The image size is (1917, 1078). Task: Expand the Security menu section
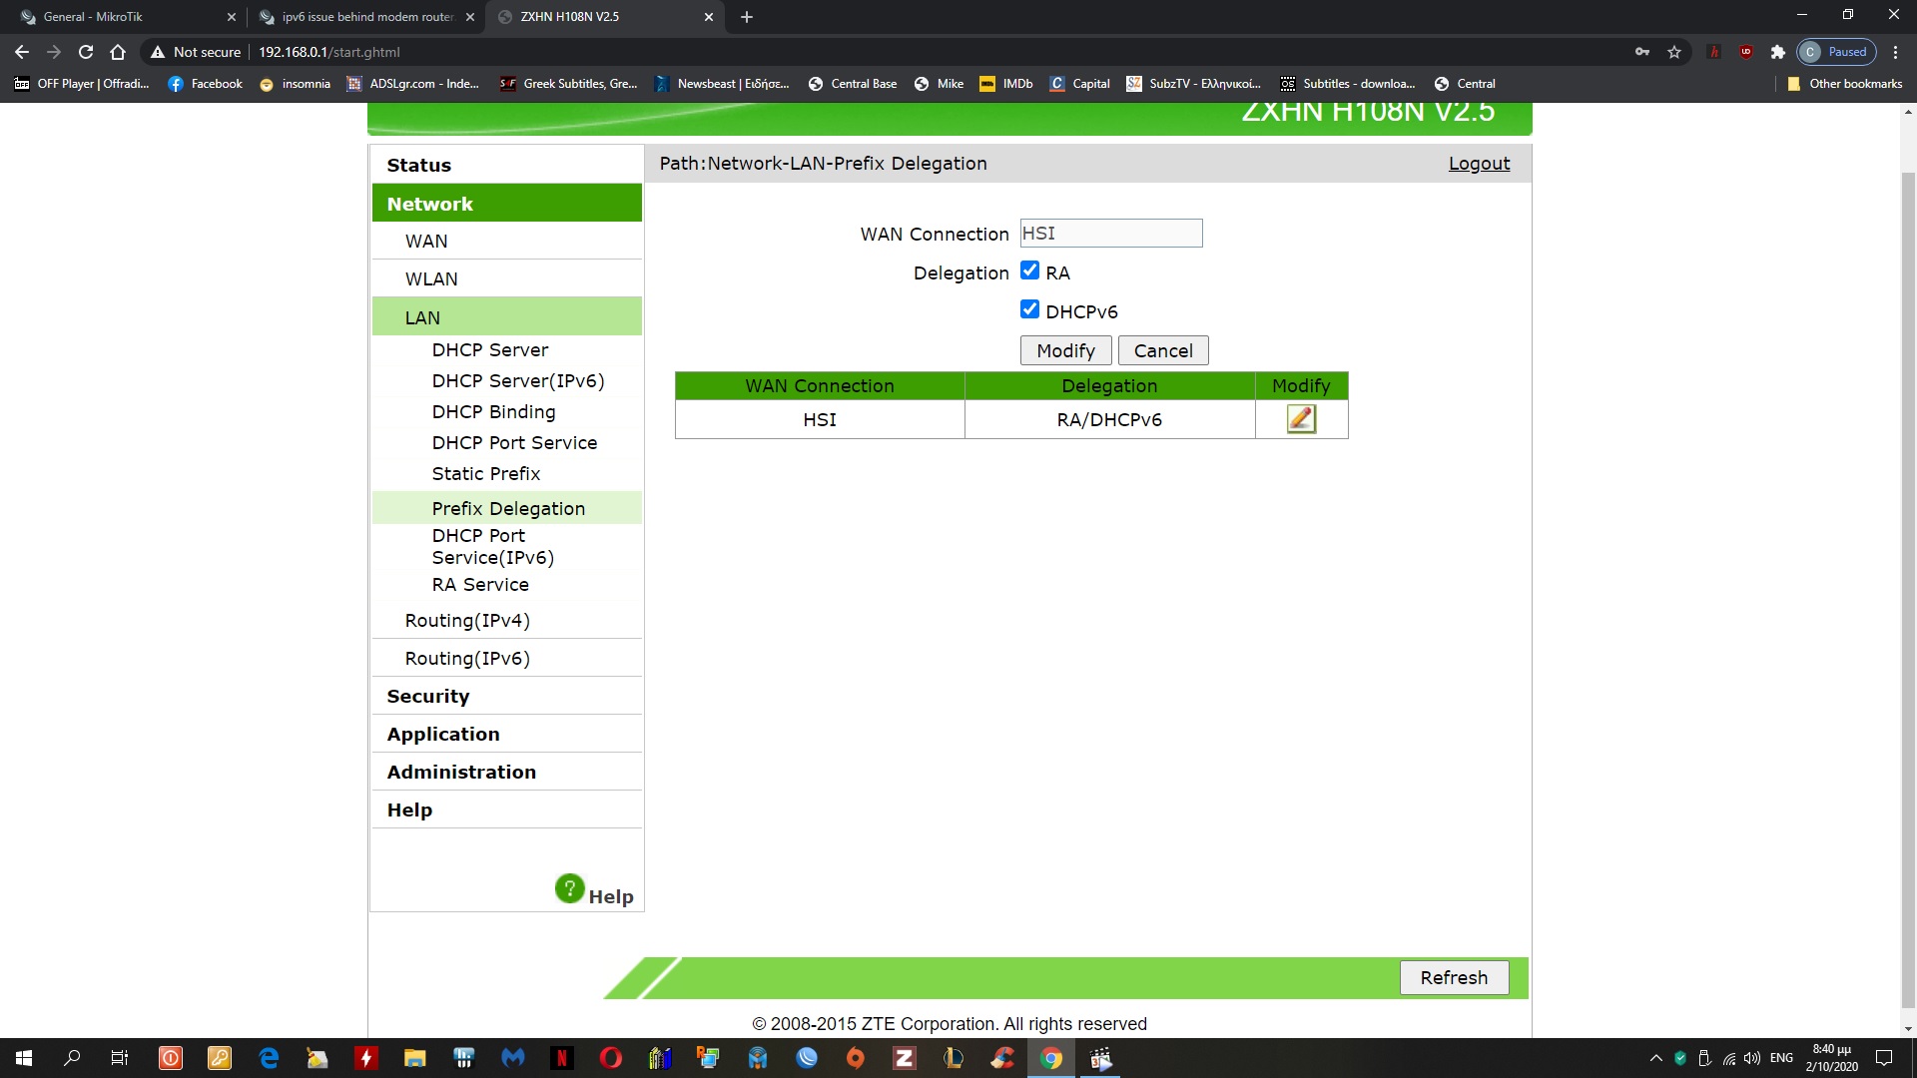point(428,696)
